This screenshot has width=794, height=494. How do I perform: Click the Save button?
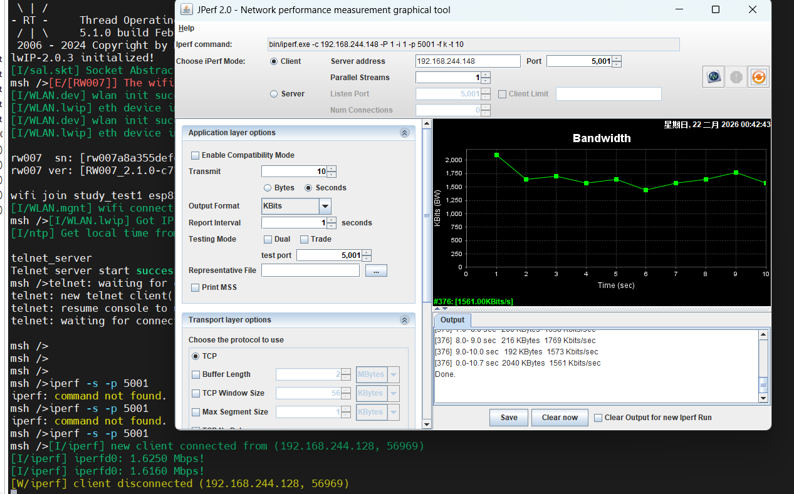click(509, 418)
